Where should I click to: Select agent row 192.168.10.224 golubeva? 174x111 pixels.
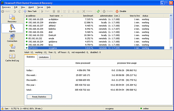point(94,42)
